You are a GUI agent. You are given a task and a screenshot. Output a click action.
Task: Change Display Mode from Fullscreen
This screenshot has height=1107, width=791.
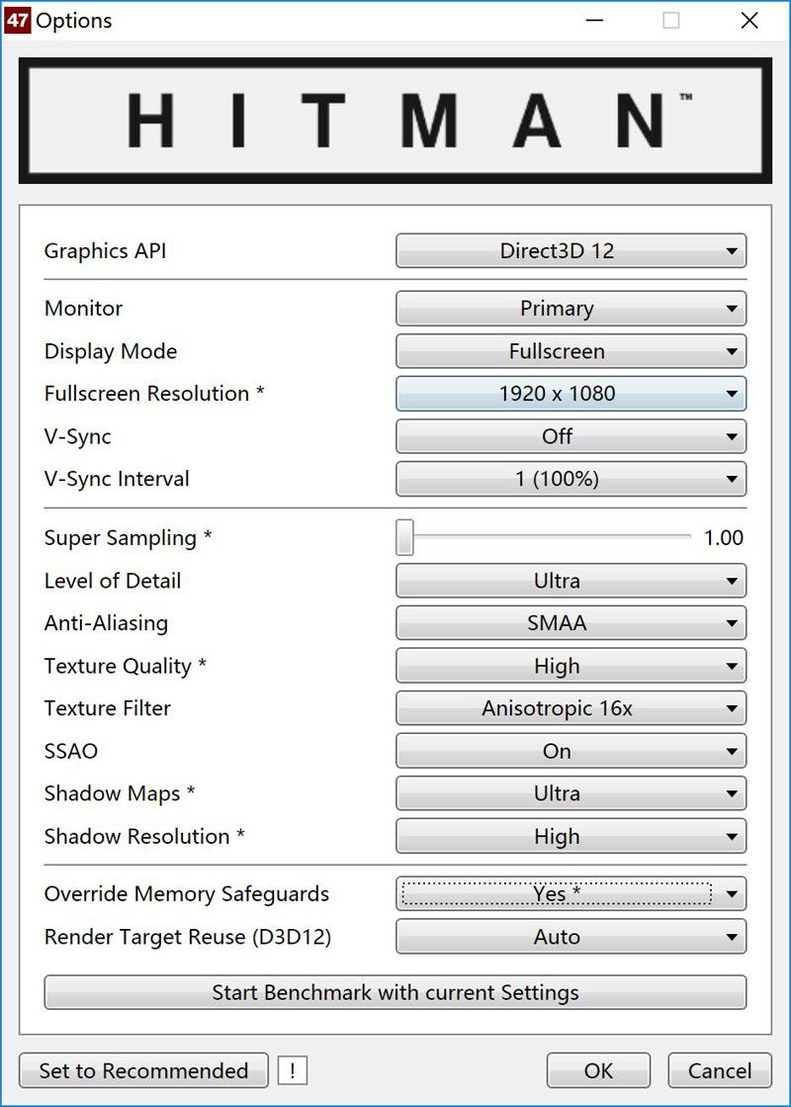(x=571, y=351)
